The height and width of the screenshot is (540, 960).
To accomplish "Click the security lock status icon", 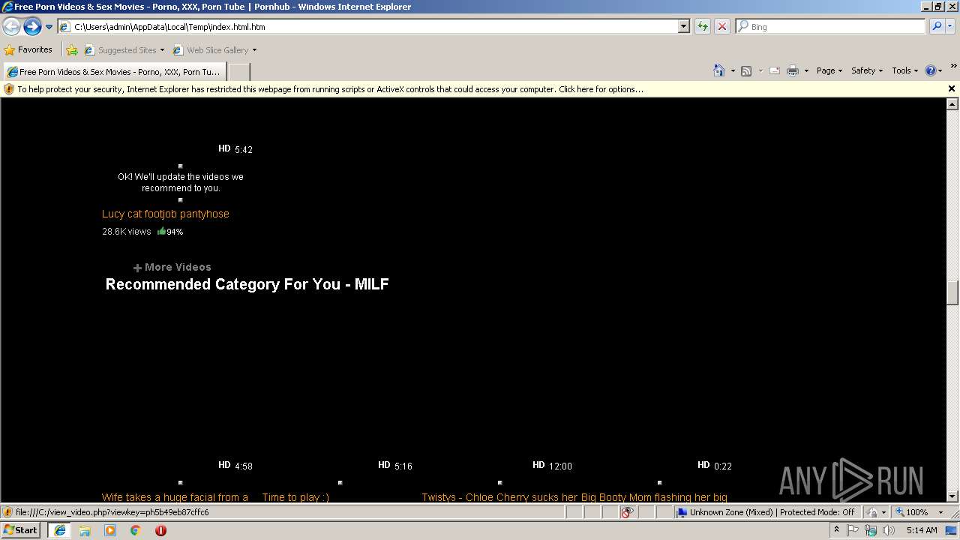I will [872, 512].
